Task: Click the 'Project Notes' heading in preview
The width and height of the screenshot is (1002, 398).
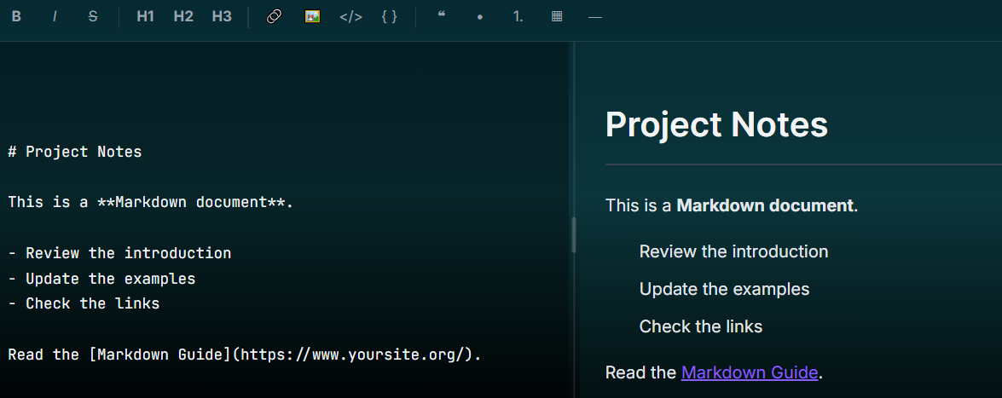Action: (716, 124)
